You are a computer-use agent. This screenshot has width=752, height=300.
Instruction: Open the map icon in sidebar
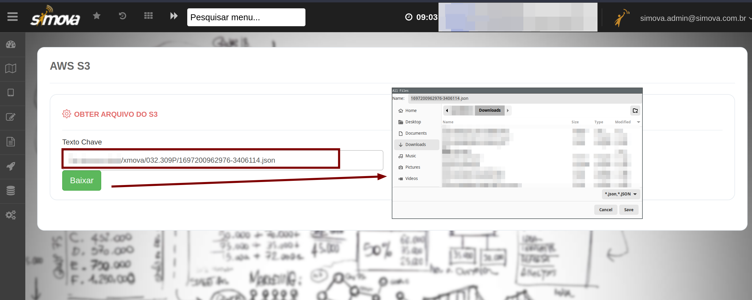[x=11, y=69]
